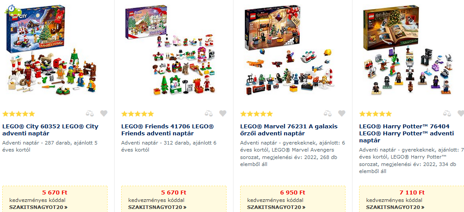The height and width of the screenshot is (212, 464).
Task: Click SZAKITSNAGYOT20 code under LEGO City price
Action: coord(39,207)
